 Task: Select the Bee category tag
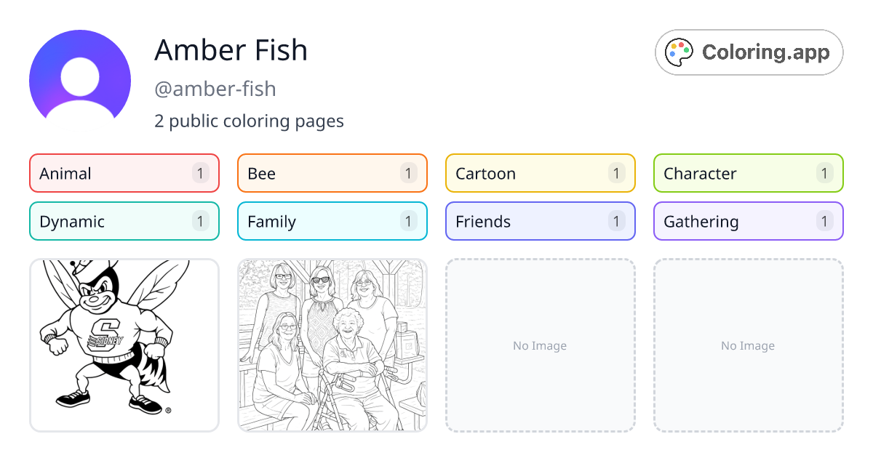332,173
